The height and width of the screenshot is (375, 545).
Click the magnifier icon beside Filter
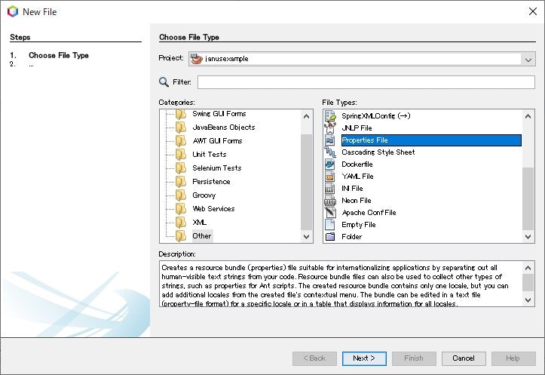164,82
